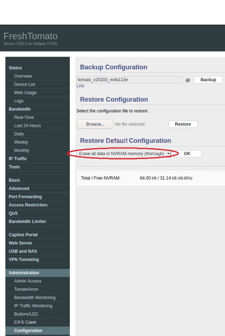The image size is (225, 336).
Task: Open the Restore Default Configuration dropdown
Action: tap(124, 154)
